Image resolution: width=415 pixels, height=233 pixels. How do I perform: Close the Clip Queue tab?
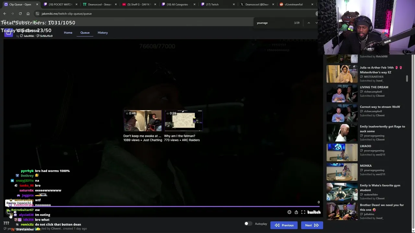pos(37,5)
